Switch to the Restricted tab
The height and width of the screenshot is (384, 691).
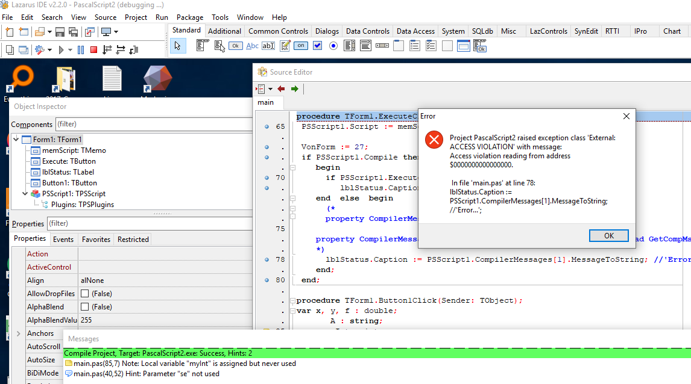point(133,240)
